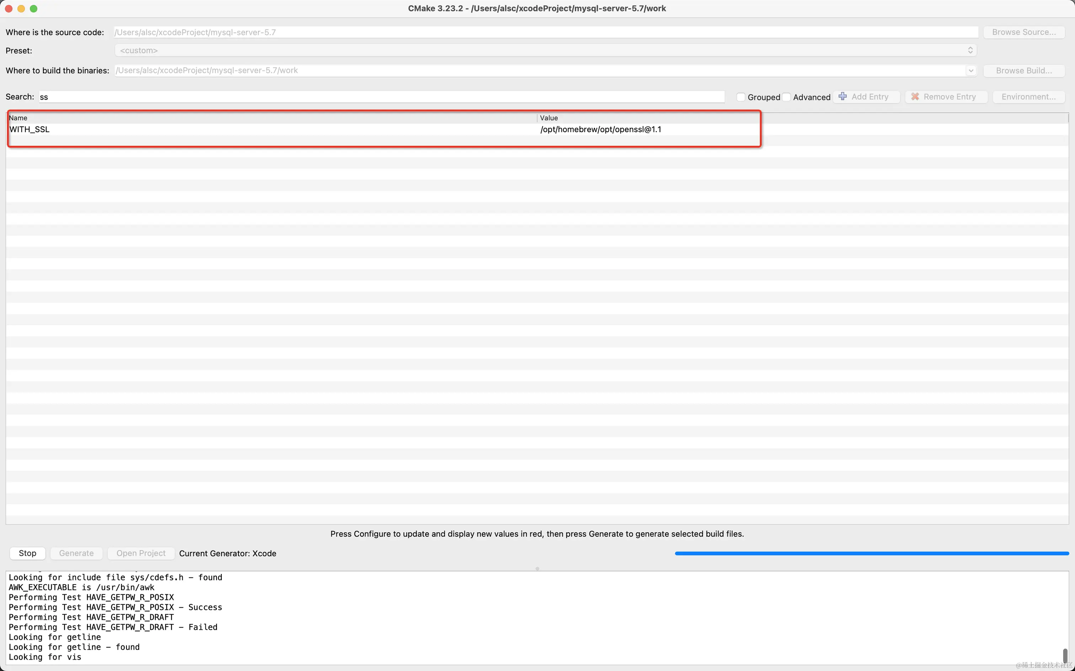Viewport: 1075px width, 671px height.
Task: Click Browse Source button
Action: pos(1023,32)
